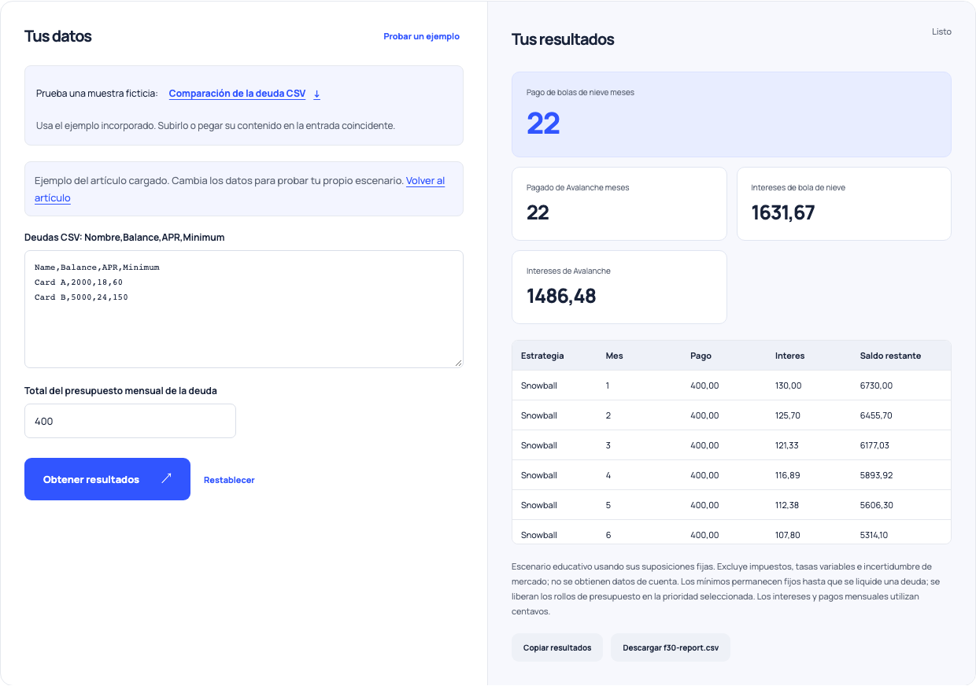Grab the textarea resize handle corner
Screen dimensions: 976x686
pos(458,363)
